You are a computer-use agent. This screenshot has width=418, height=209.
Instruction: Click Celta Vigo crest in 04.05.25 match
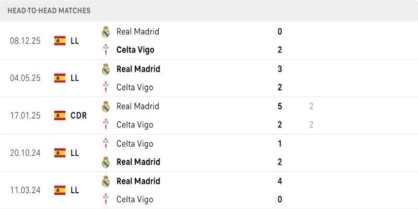106,87
